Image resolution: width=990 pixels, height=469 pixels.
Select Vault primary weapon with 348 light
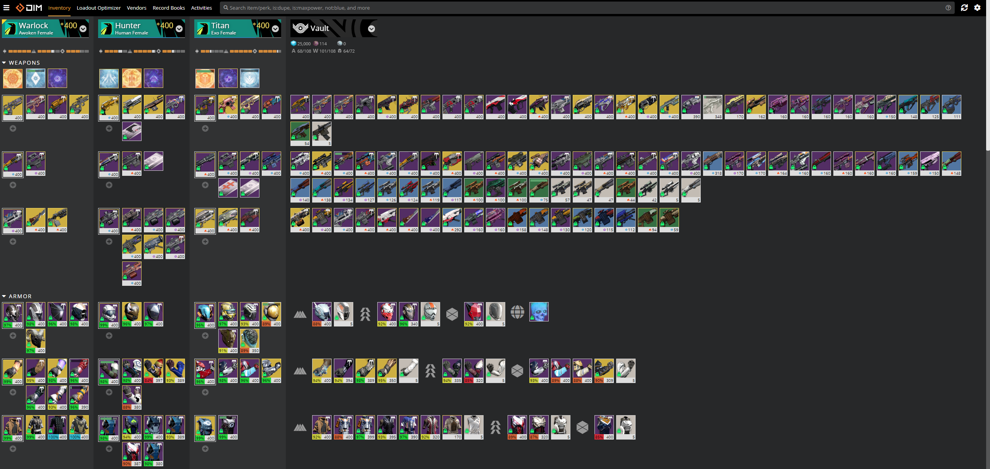pyautogui.click(x=713, y=107)
